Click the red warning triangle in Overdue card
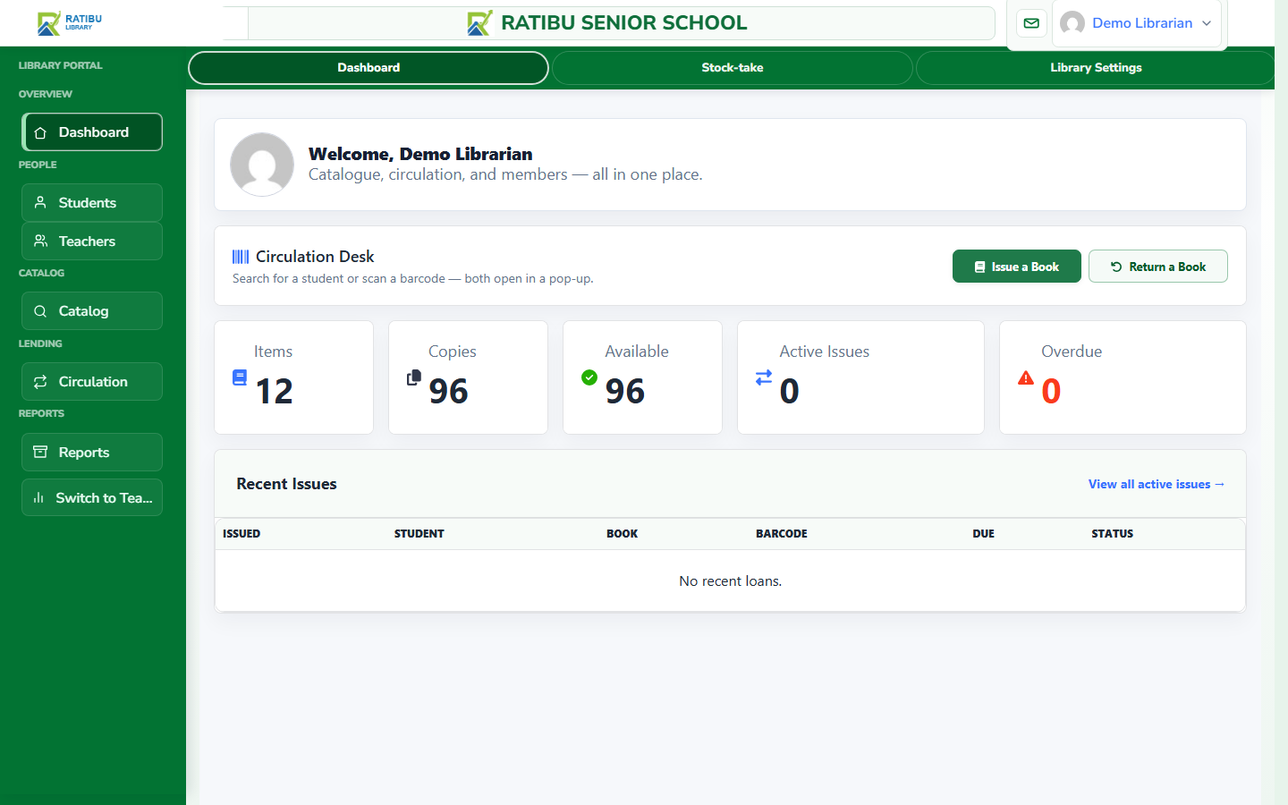This screenshot has width=1288, height=805. coord(1026,377)
